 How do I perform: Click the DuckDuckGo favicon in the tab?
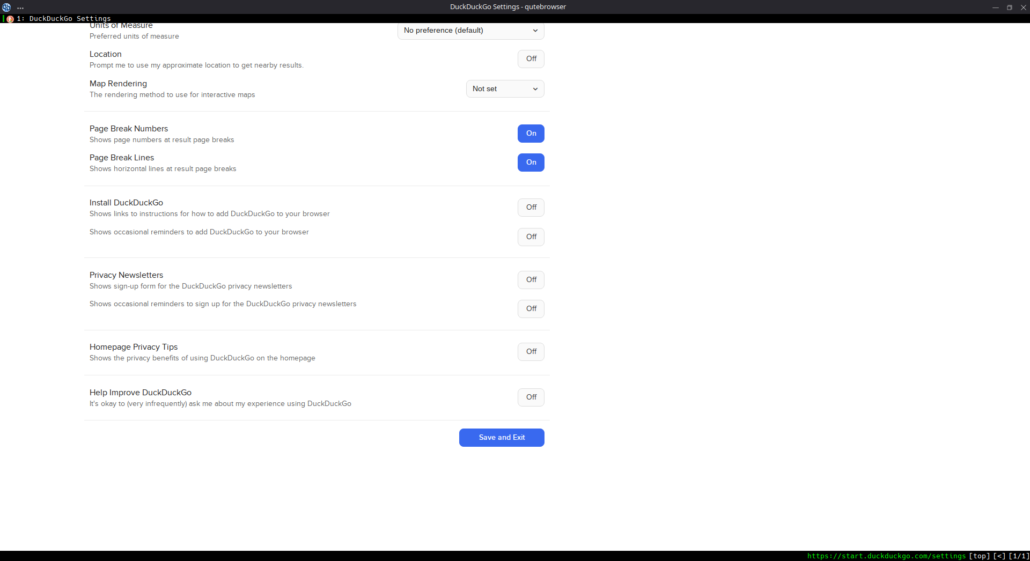(x=10, y=19)
